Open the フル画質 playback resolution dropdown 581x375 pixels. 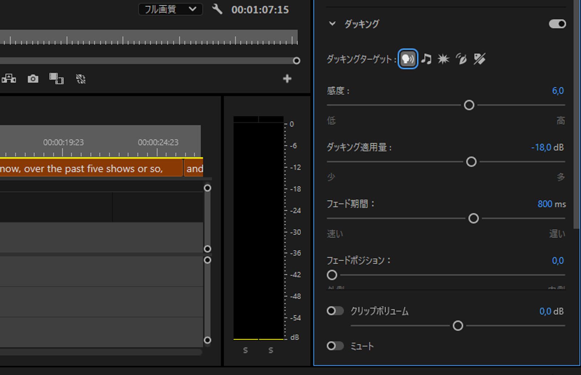tap(170, 9)
